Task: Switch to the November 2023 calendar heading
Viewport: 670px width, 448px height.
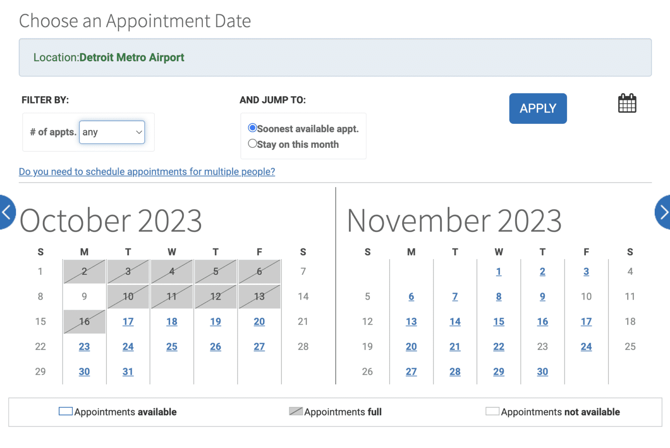Action: coord(454,220)
